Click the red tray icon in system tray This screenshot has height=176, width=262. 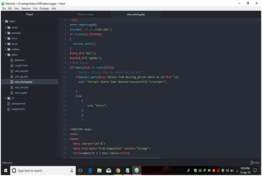[x=218, y=170]
